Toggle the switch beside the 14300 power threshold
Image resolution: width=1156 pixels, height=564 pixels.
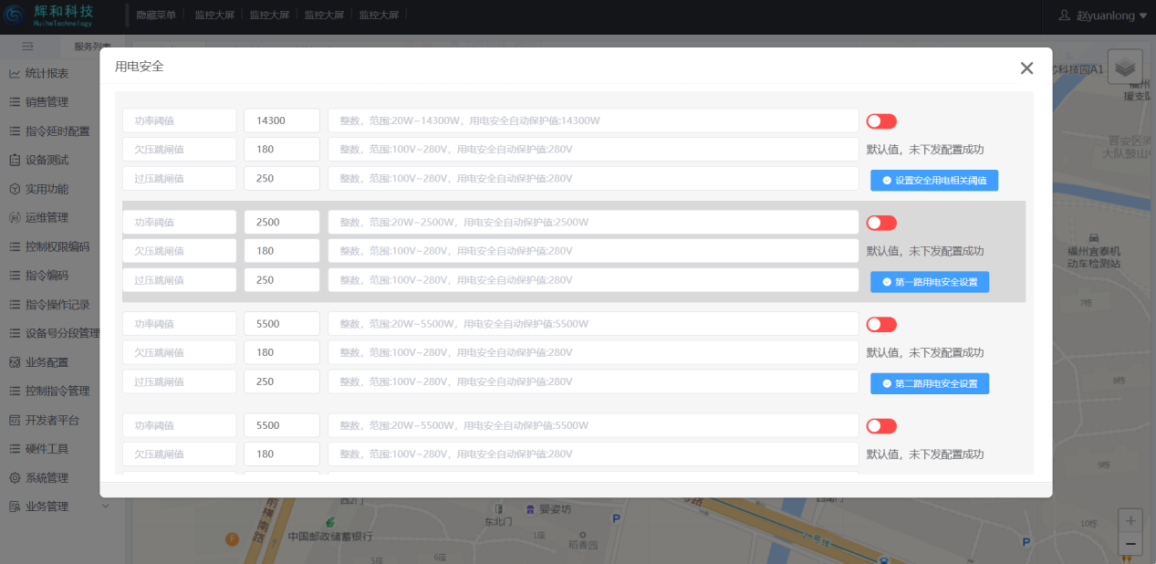[x=881, y=121]
